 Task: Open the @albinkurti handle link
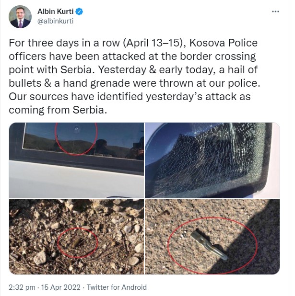pos(55,21)
